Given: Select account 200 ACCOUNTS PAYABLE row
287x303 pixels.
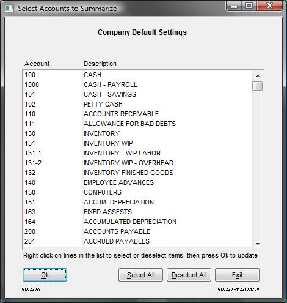Looking at the screenshot, I should pyautogui.click(x=137, y=231).
